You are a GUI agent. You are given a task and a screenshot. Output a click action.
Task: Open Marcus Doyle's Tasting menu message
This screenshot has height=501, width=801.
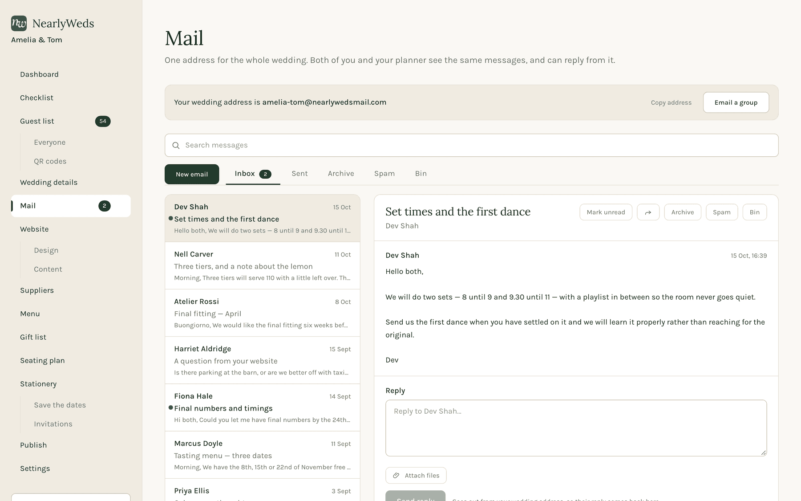[263, 455]
